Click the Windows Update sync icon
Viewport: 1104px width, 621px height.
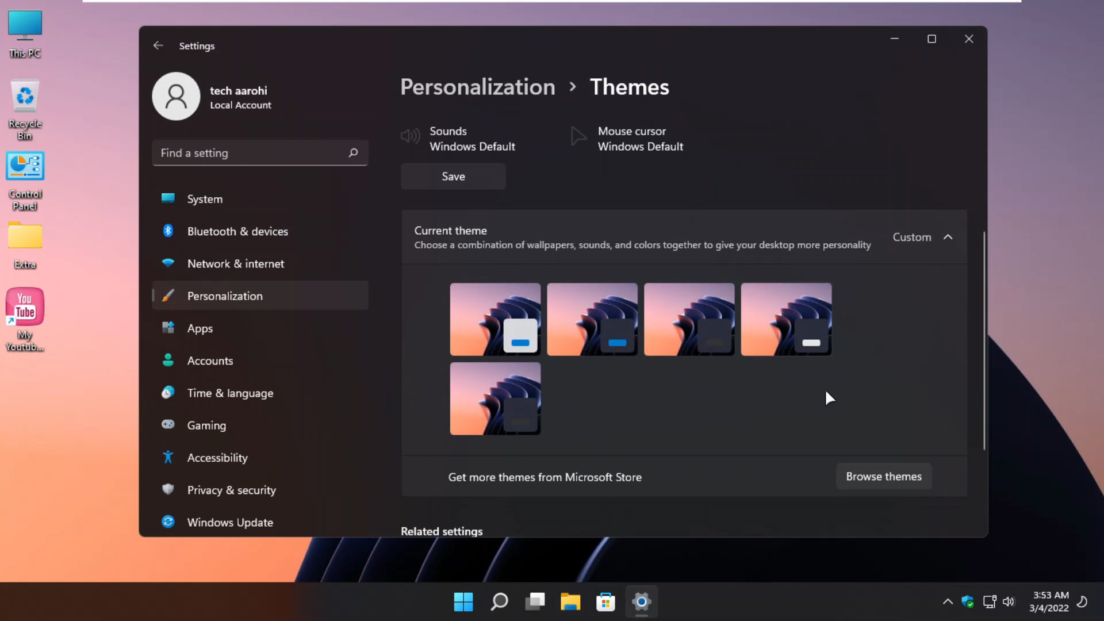point(168,522)
